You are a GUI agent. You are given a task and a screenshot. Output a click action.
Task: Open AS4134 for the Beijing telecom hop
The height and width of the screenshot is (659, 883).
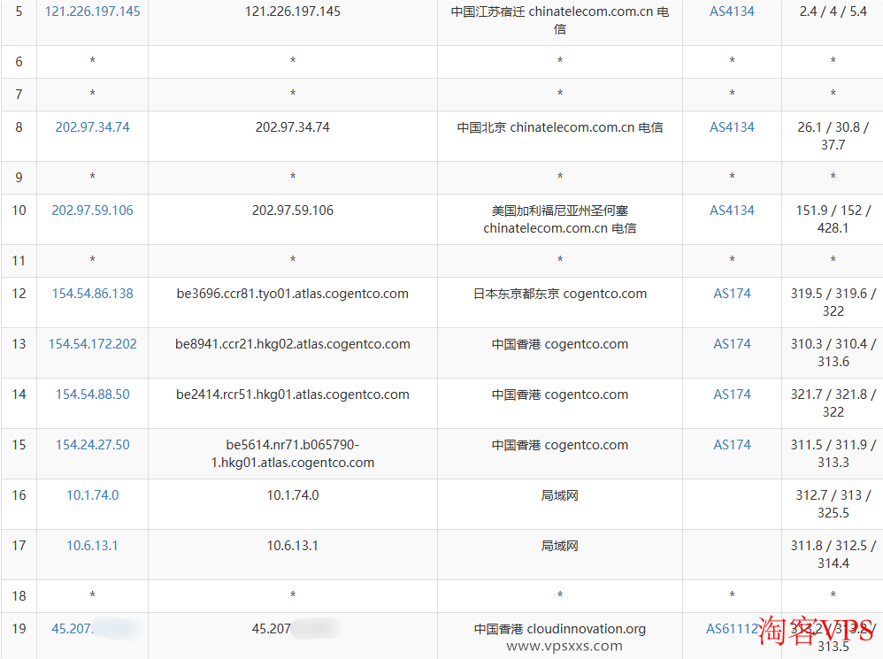point(732,126)
